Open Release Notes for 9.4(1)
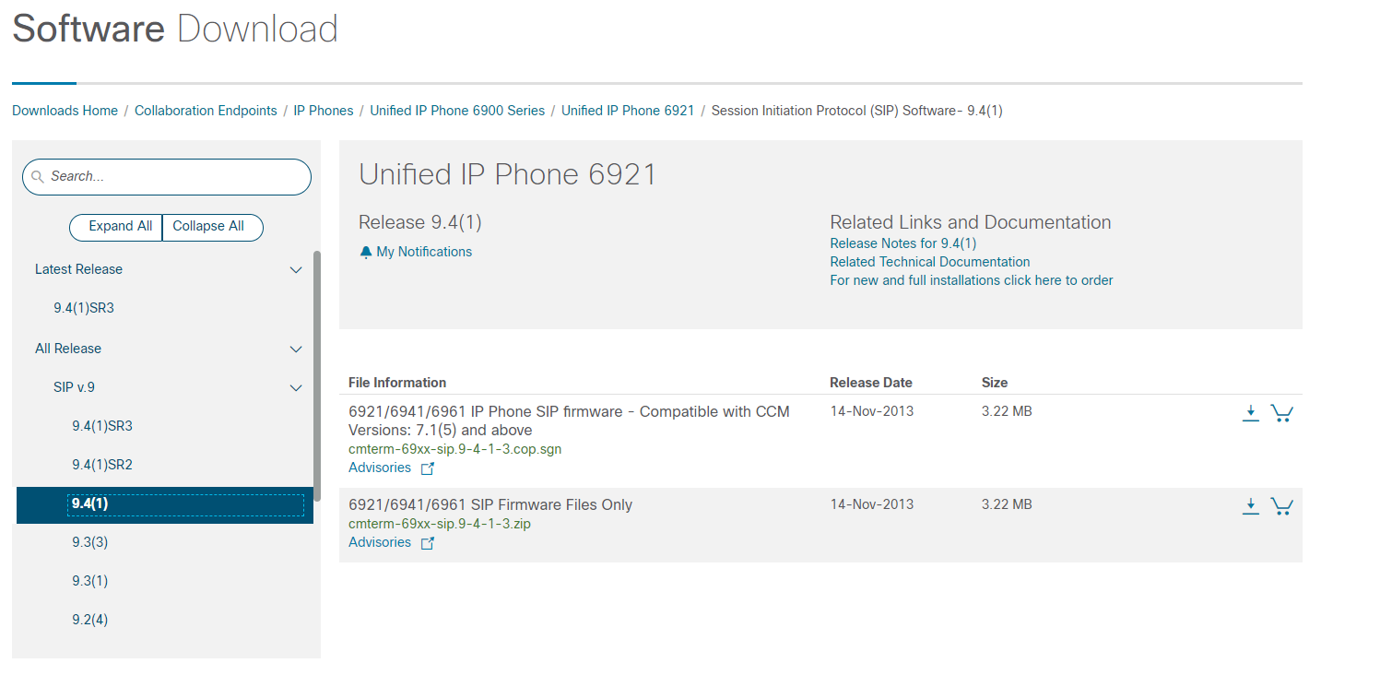This screenshot has width=1380, height=675. (903, 243)
